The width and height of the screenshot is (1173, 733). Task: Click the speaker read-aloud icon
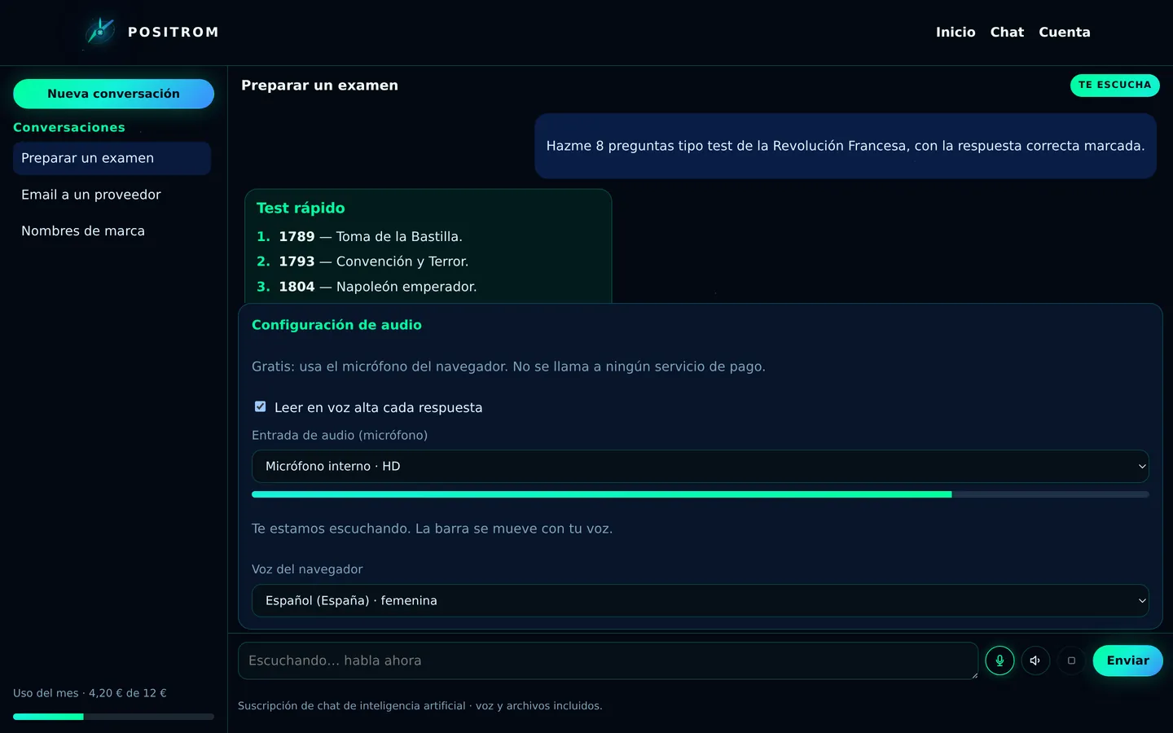[x=1035, y=661]
